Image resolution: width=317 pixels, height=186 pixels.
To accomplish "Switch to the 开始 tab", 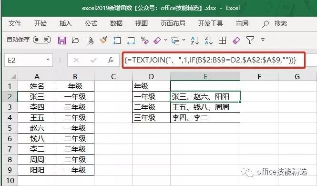I will [x=40, y=23].
